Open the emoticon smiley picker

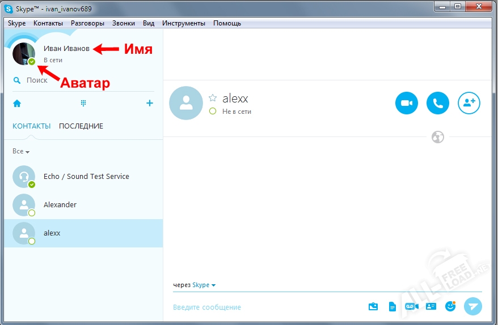tap(450, 306)
